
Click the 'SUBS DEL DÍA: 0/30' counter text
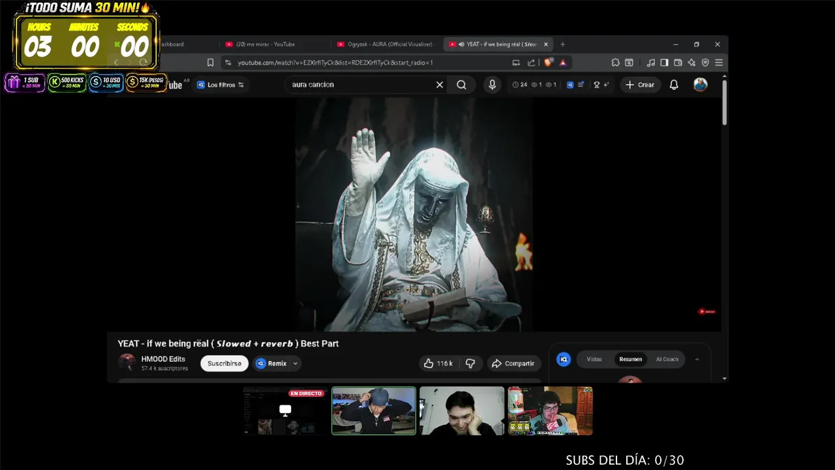pos(625,460)
